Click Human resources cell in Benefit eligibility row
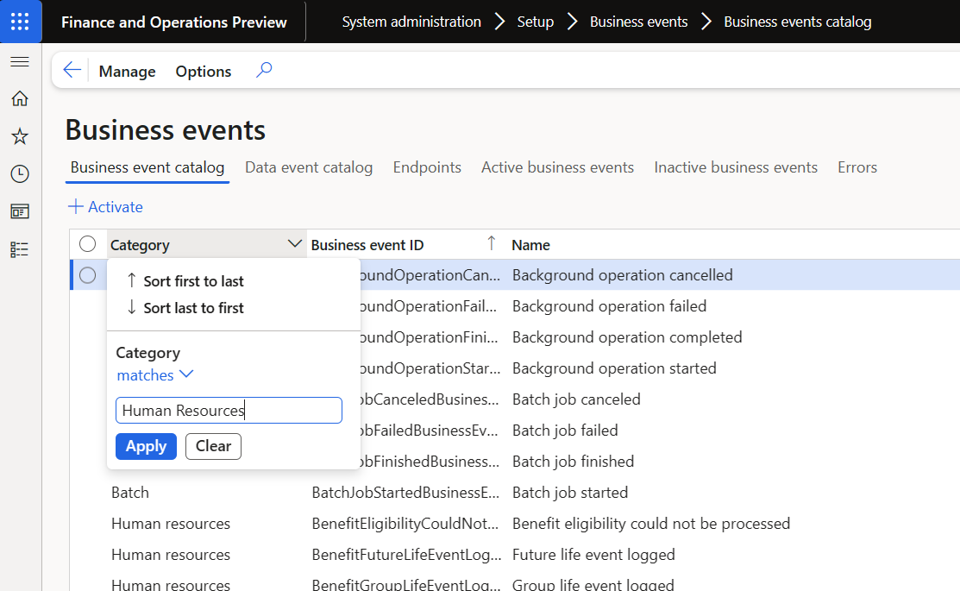Image resolution: width=960 pixels, height=591 pixels. [x=171, y=524]
